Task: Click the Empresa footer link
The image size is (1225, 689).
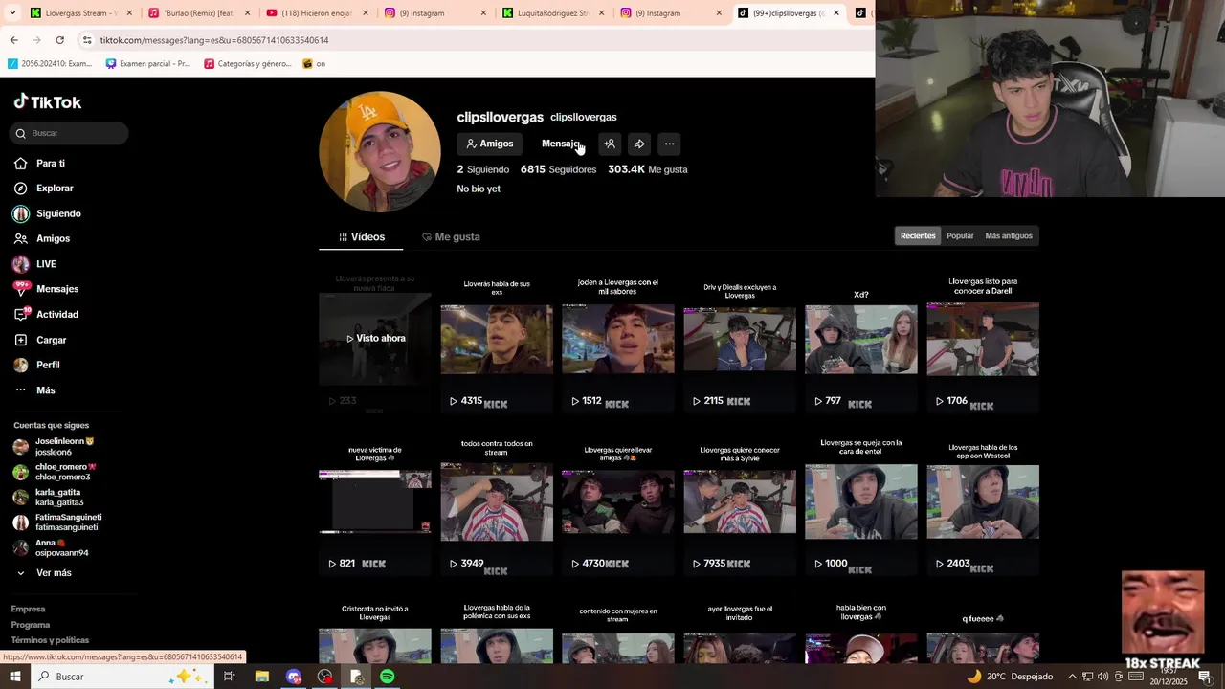Action: coord(28,609)
